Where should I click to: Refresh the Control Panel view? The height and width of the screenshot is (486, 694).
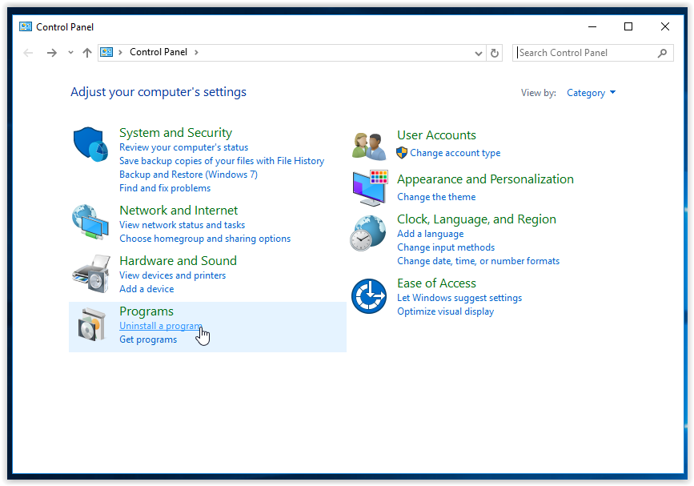point(495,53)
